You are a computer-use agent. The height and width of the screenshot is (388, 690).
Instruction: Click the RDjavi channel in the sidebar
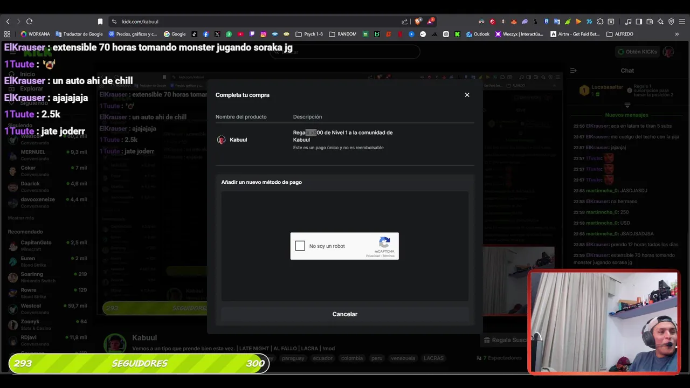tap(47, 340)
